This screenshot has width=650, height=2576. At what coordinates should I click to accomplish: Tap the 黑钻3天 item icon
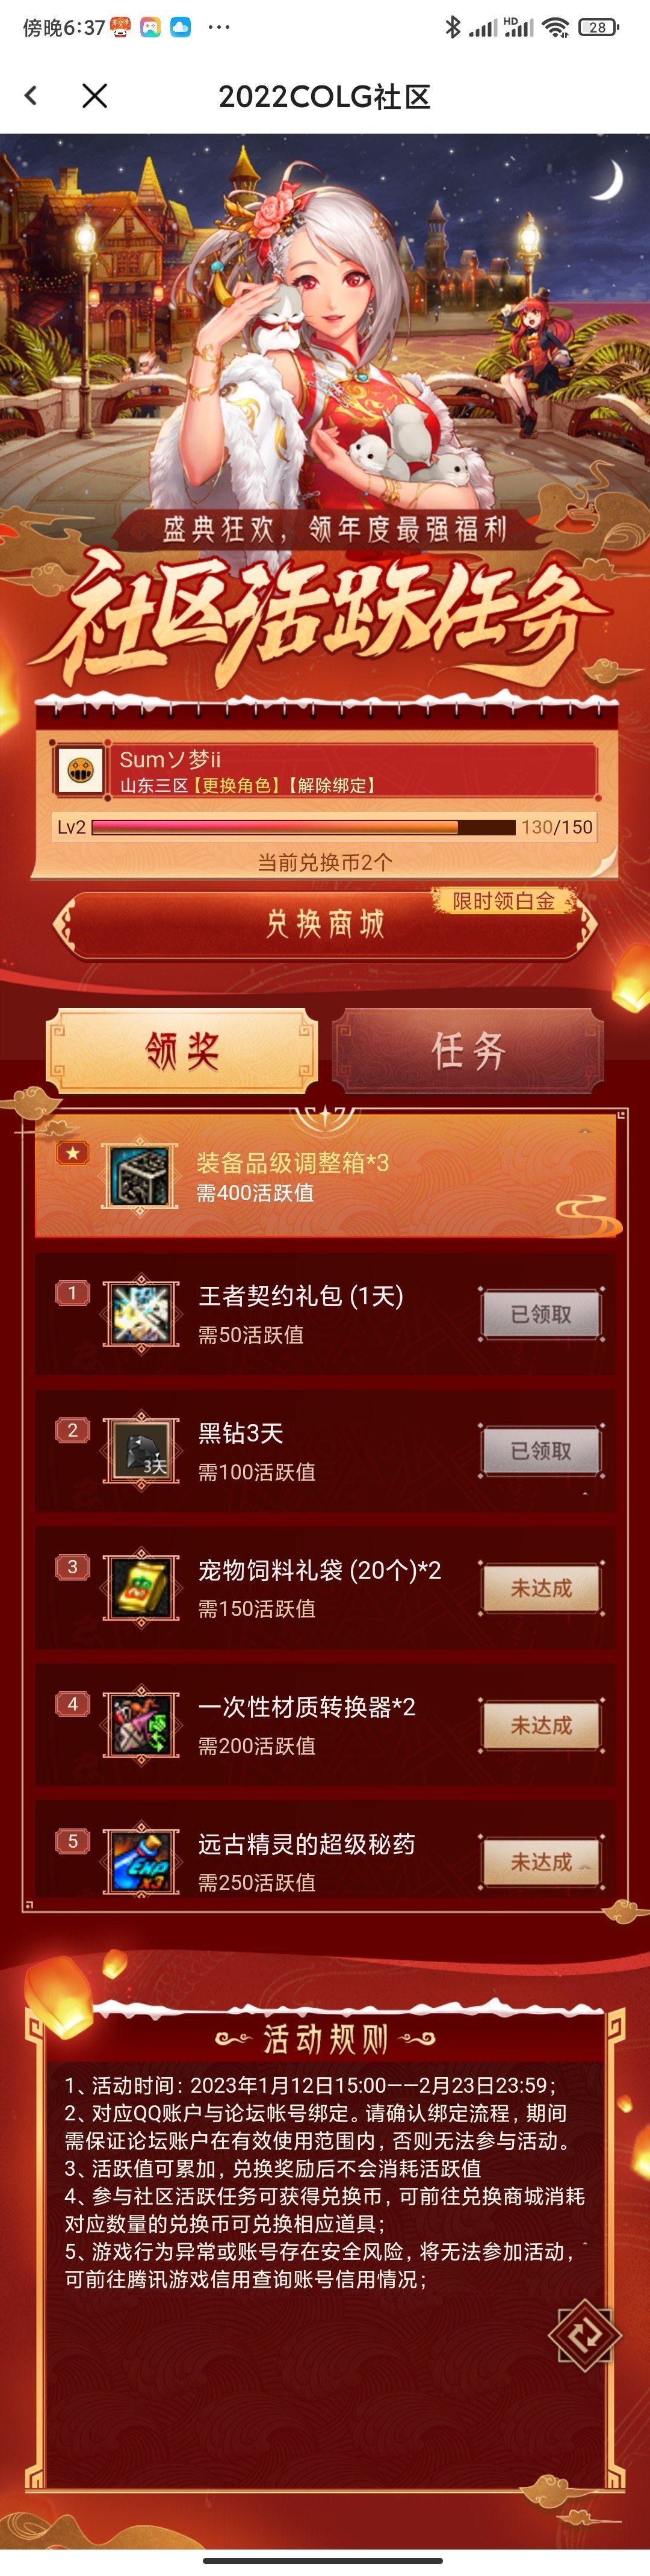click(141, 1451)
